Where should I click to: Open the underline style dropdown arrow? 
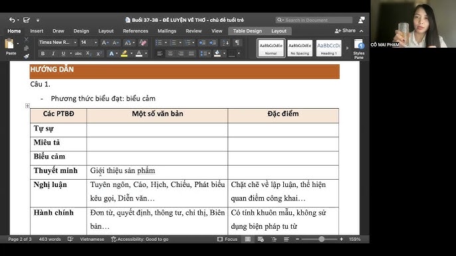tap(70, 54)
